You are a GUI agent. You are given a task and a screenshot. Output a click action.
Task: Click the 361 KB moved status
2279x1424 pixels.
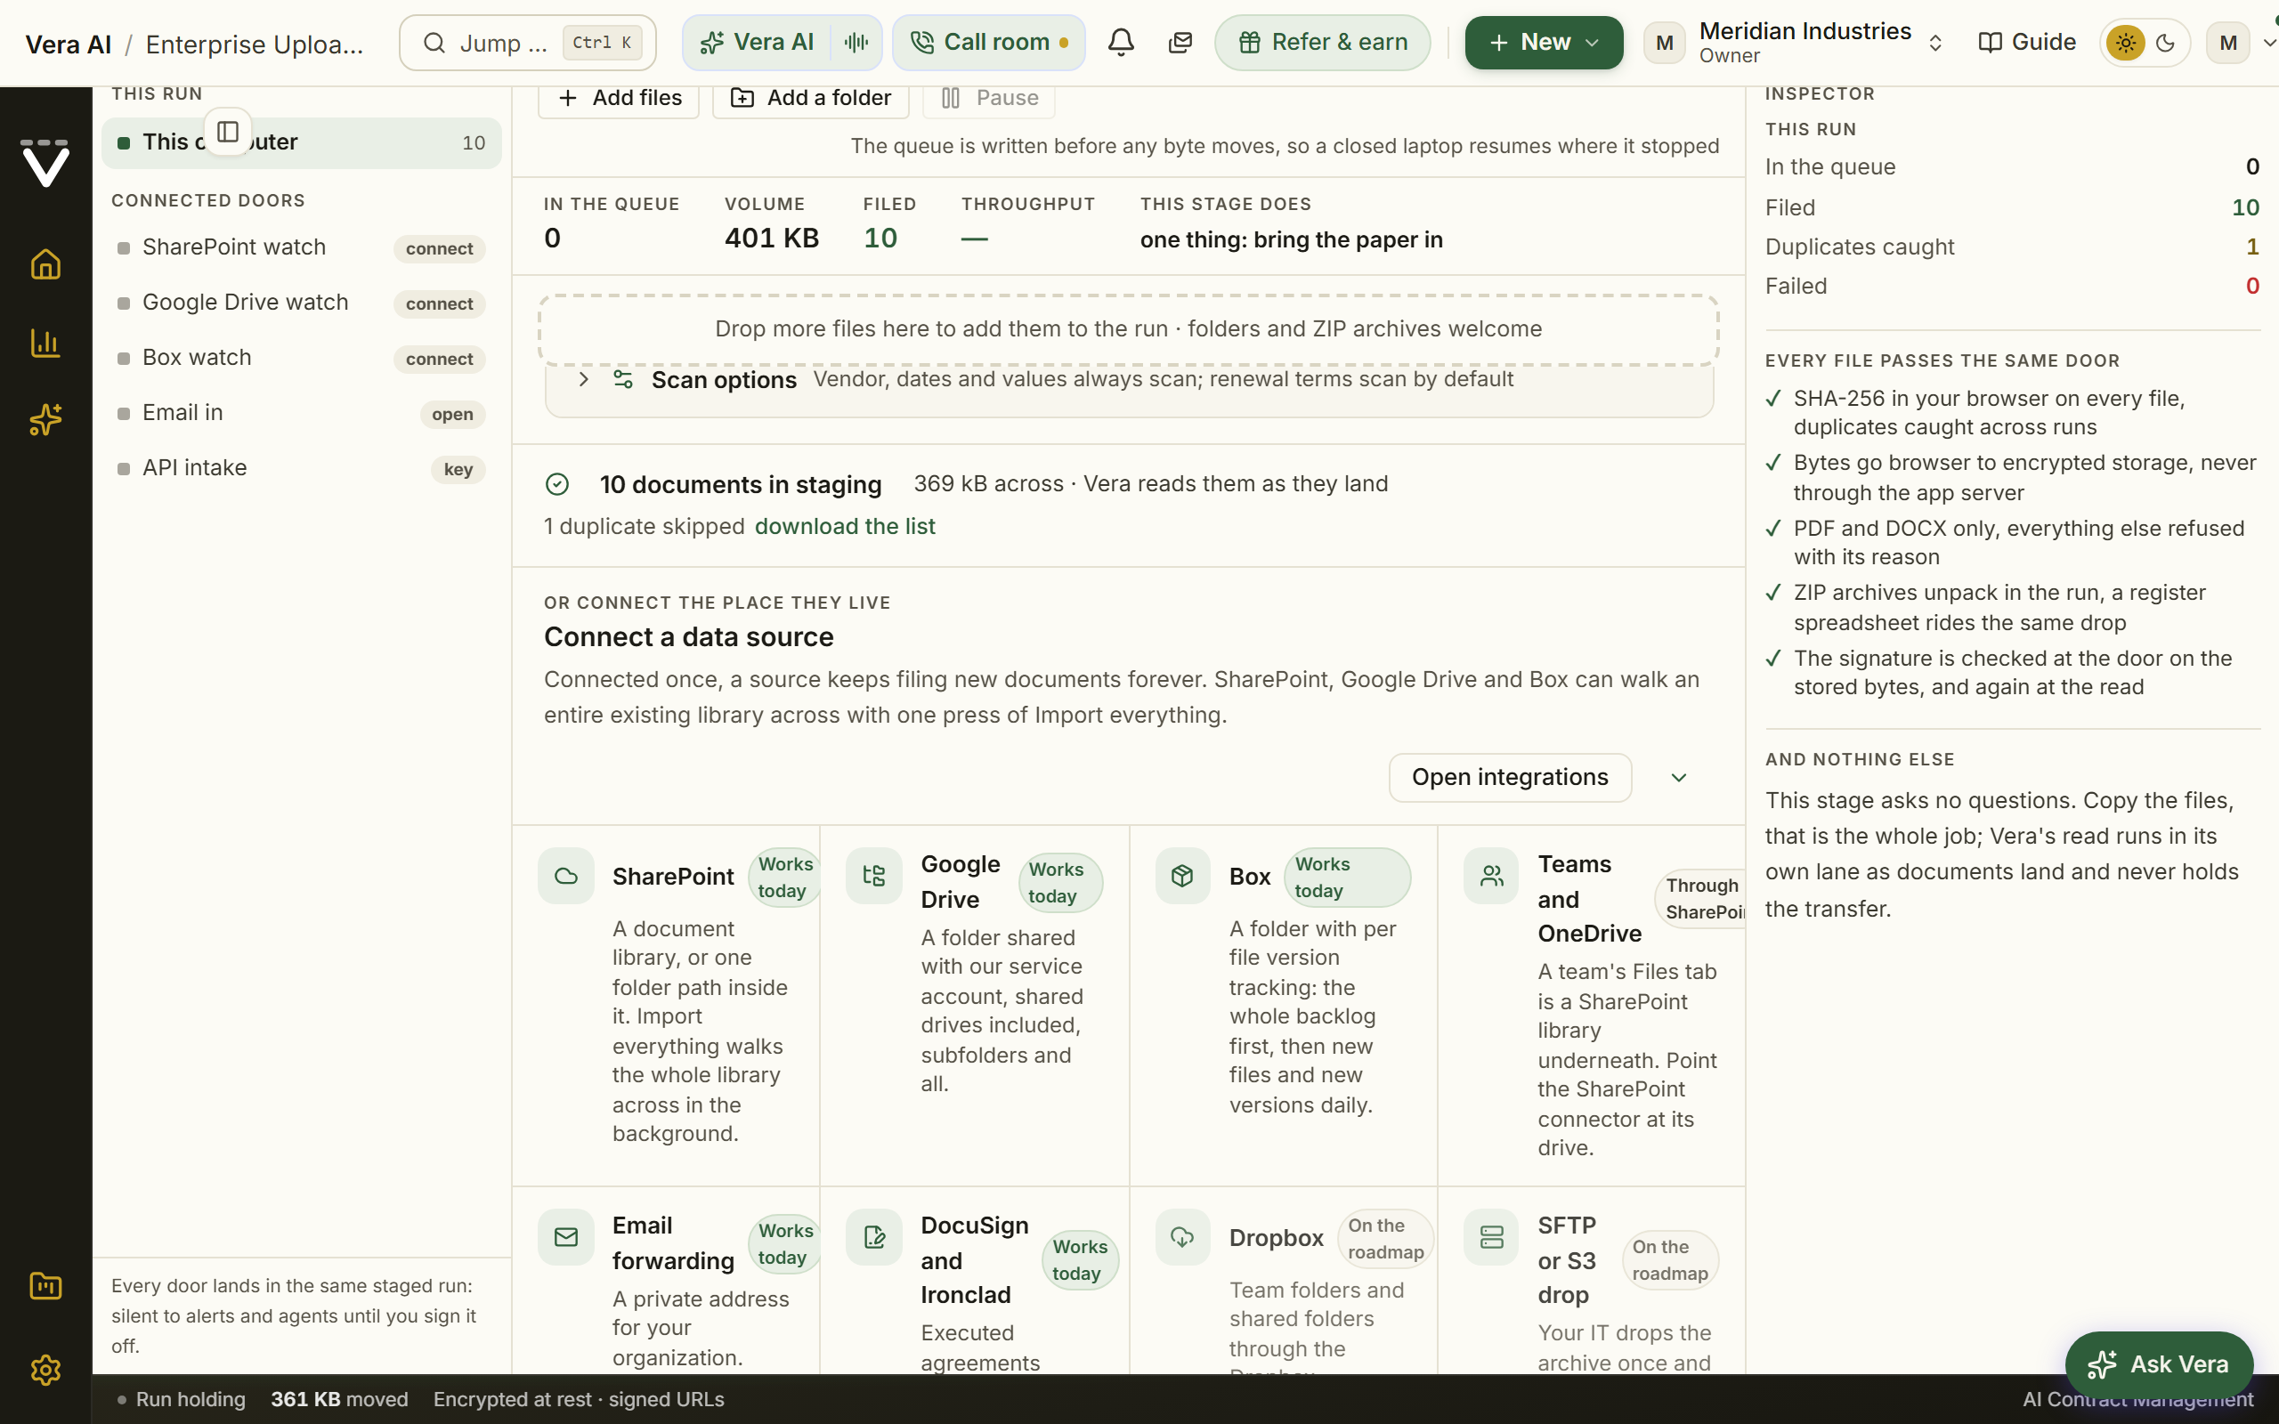(339, 1399)
